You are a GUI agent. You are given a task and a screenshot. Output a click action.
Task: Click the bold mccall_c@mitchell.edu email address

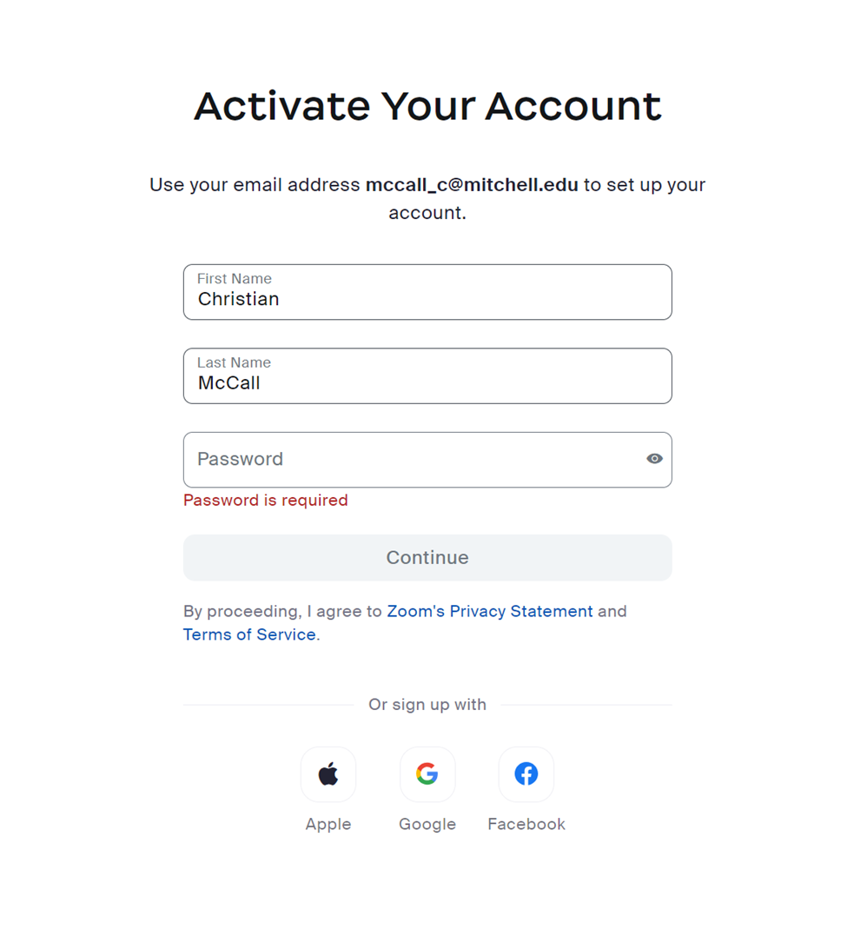click(472, 185)
